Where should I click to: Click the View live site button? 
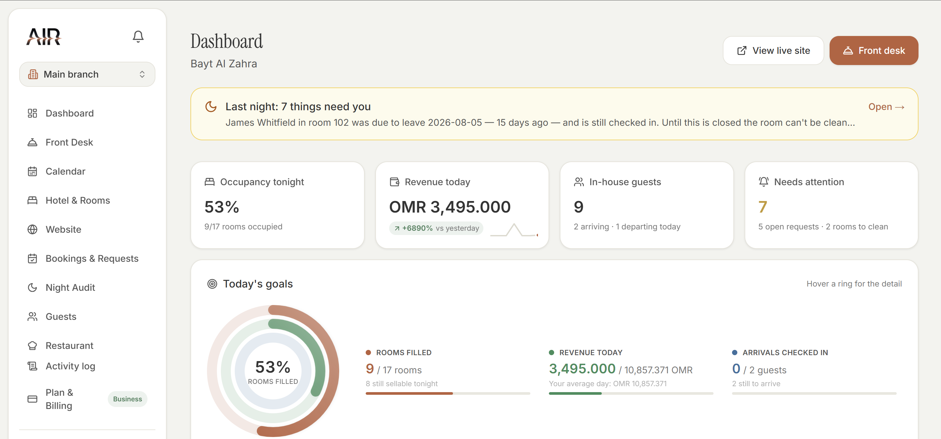(x=773, y=51)
